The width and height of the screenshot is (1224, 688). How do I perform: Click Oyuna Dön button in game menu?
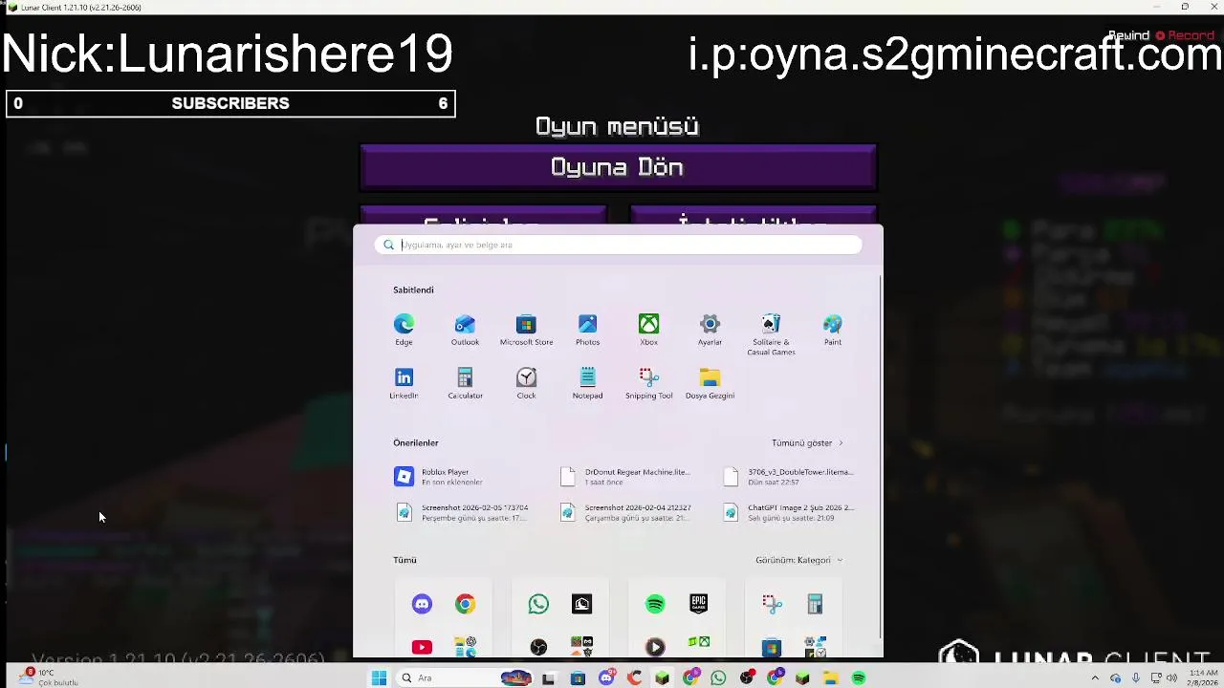(x=618, y=168)
